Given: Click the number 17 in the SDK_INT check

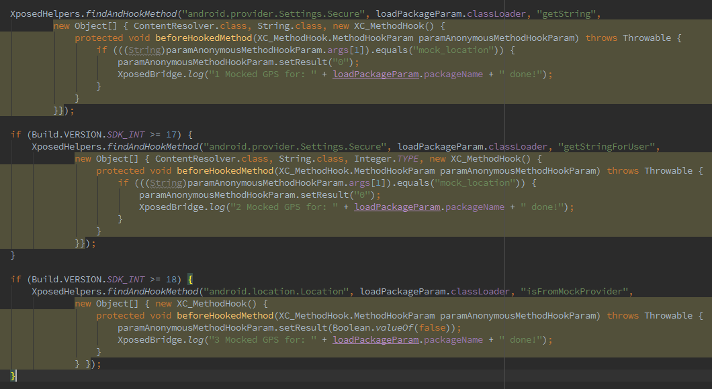Looking at the screenshot, I should coord(171,135).
